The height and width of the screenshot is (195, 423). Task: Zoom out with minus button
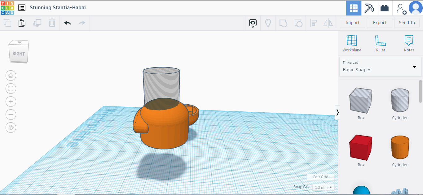pyautogui.click(x=11, y=115)
